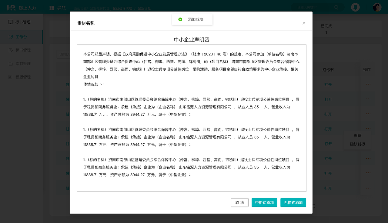The width and height of the screenshot is (388, 223).
Task: Click the 素材管理 folder icon
Action: point(11,64)
